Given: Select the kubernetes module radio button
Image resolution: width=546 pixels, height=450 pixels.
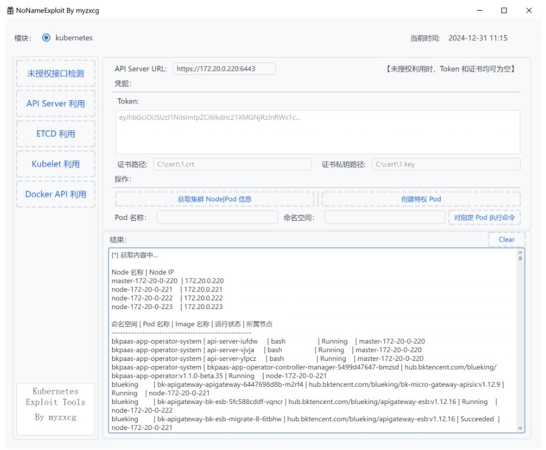Looking at the screenshot, I should [46, 38].
